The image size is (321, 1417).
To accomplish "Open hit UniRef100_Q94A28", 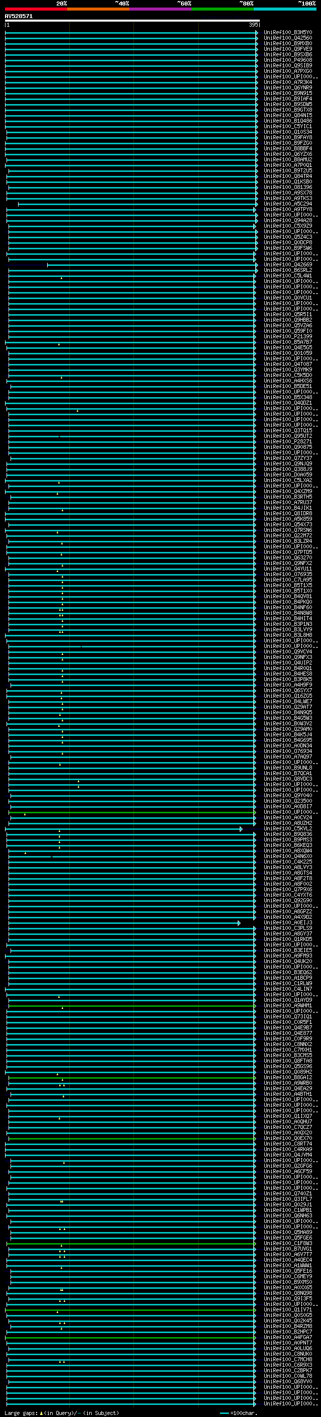I will (x=288, y=221).
